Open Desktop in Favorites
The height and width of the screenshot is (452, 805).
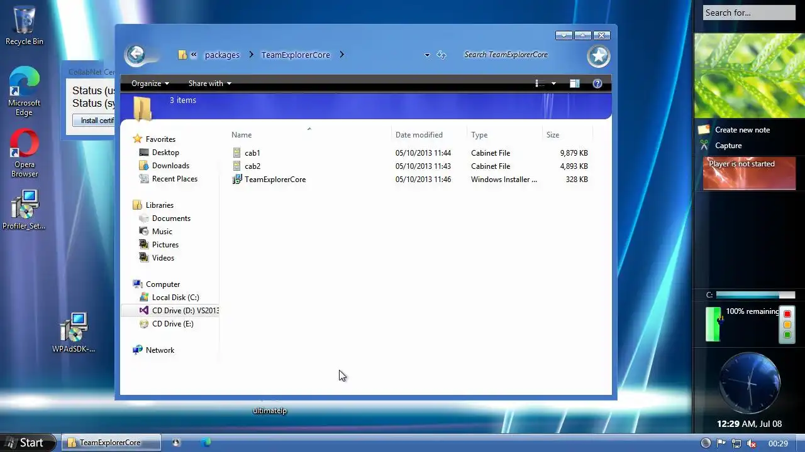click(x=165, y=153)
